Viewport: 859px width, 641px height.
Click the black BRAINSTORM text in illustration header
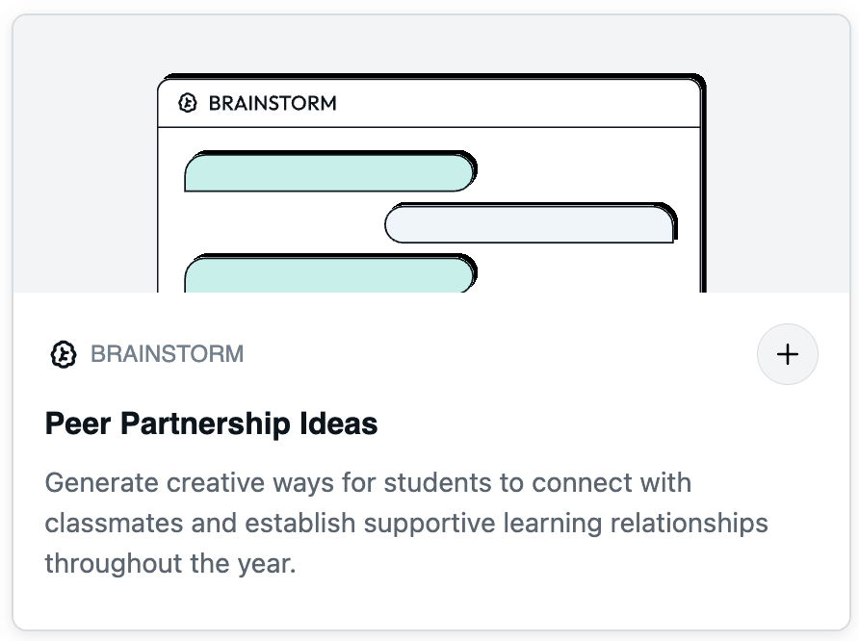click(273, 103)
